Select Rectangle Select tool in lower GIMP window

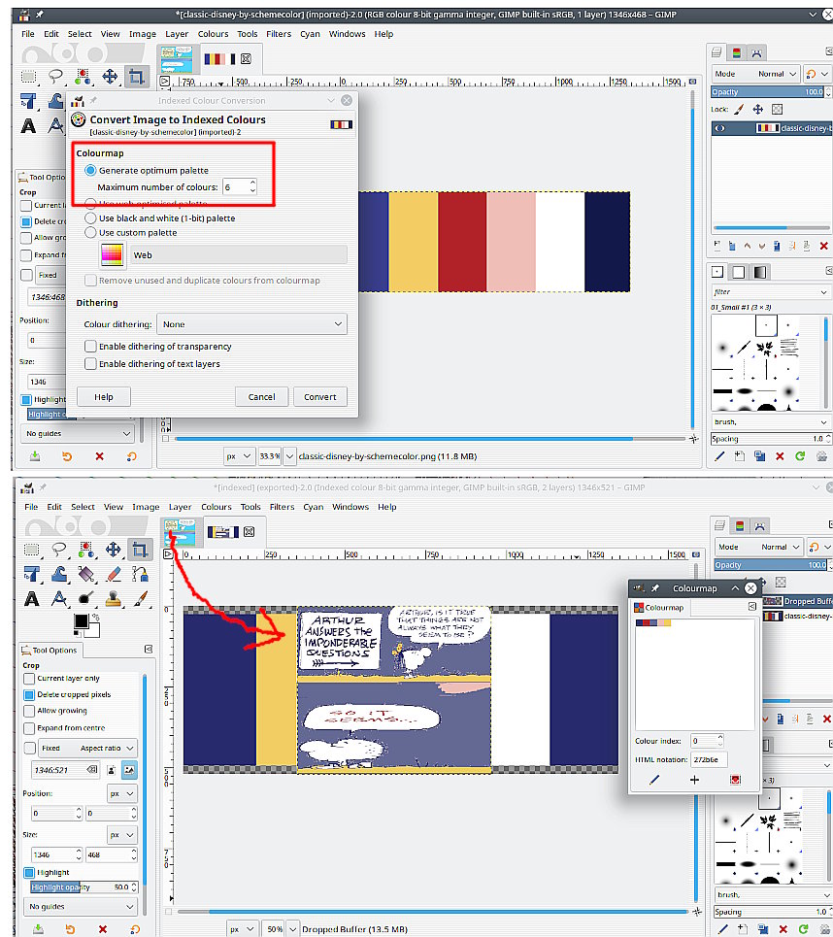click(31, 550)
